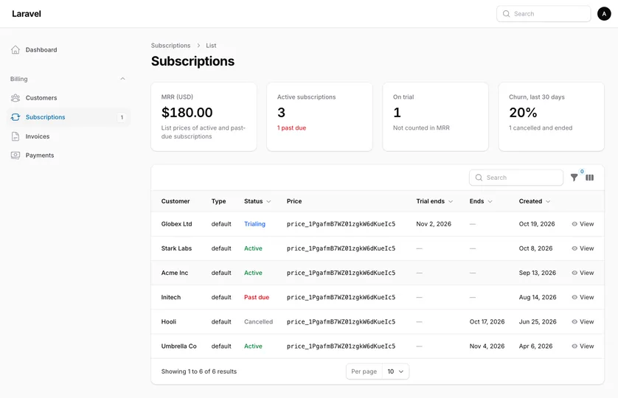Click the Umbrella Co customer name
This screenshot has height=398, width=618.
[x=179, y=346]
